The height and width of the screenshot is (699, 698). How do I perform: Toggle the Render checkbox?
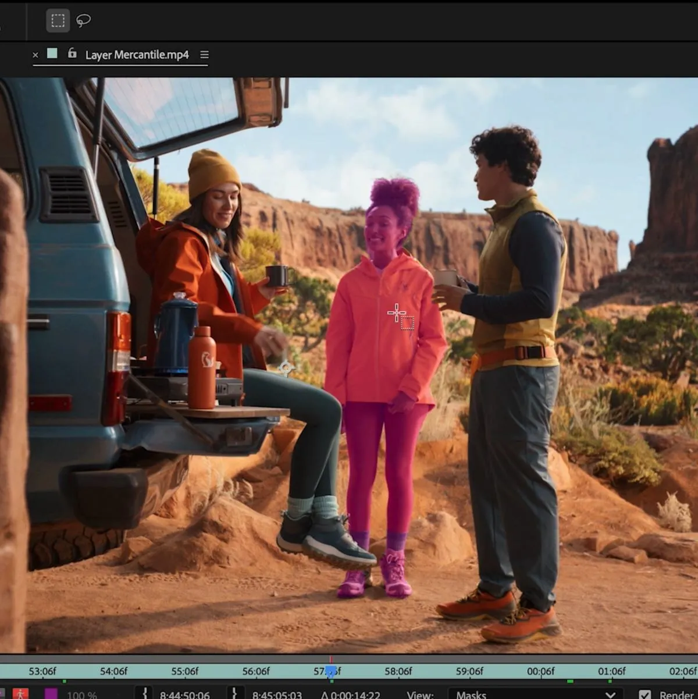644,694
